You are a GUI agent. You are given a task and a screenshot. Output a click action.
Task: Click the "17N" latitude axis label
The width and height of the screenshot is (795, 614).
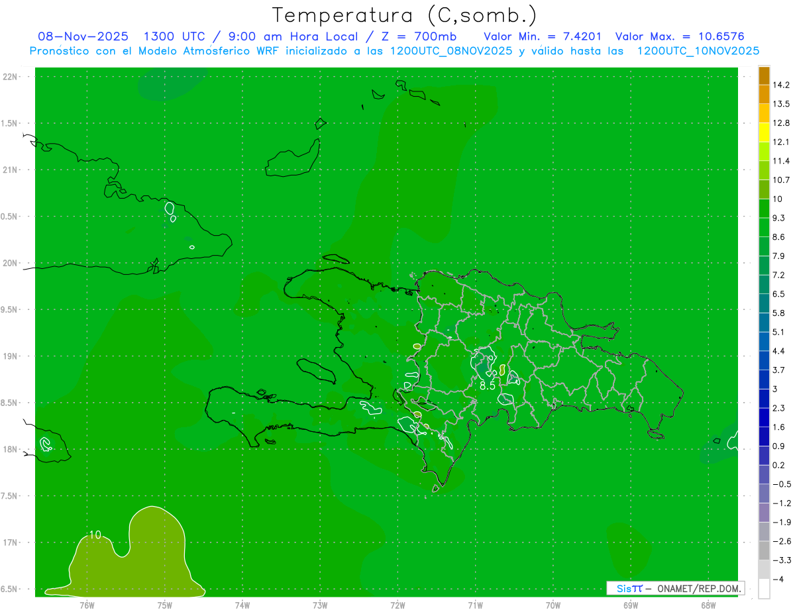tap(11, 542)
